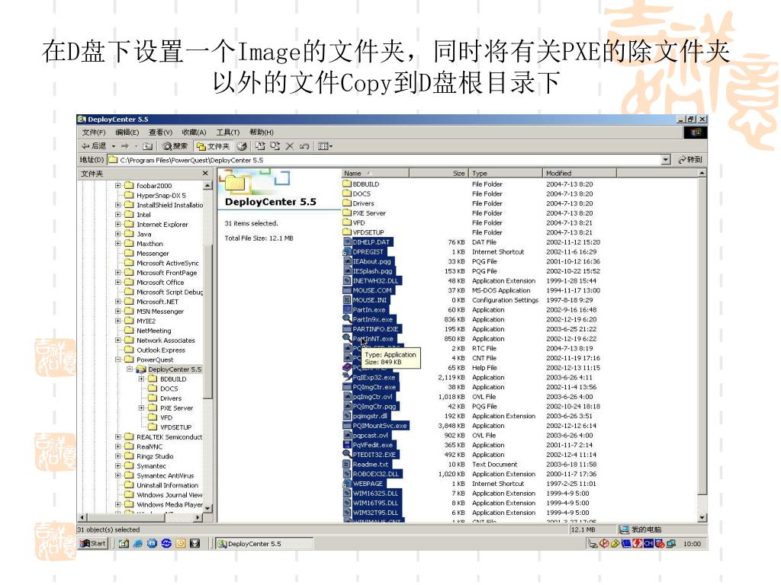Launch Internet Explorer from quick launch

[138, 544]
